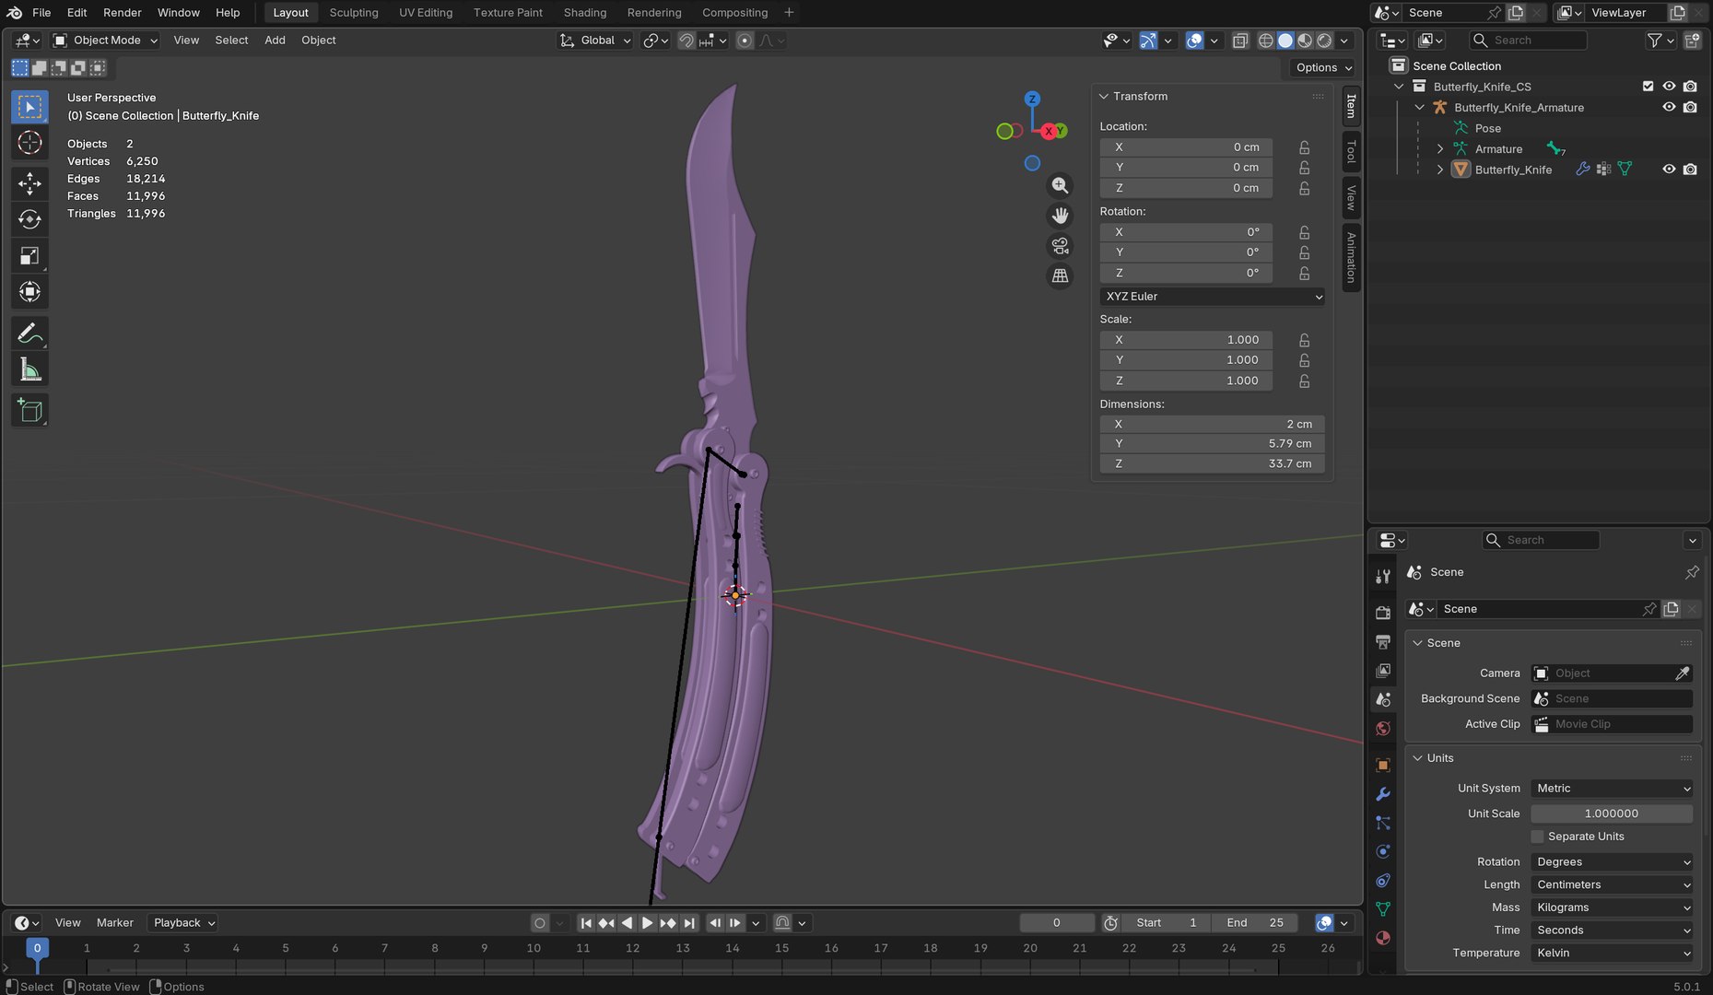Enable the Separate Units checkbox
This screenshot has height=995, width=1713.
pos(1537,837)
